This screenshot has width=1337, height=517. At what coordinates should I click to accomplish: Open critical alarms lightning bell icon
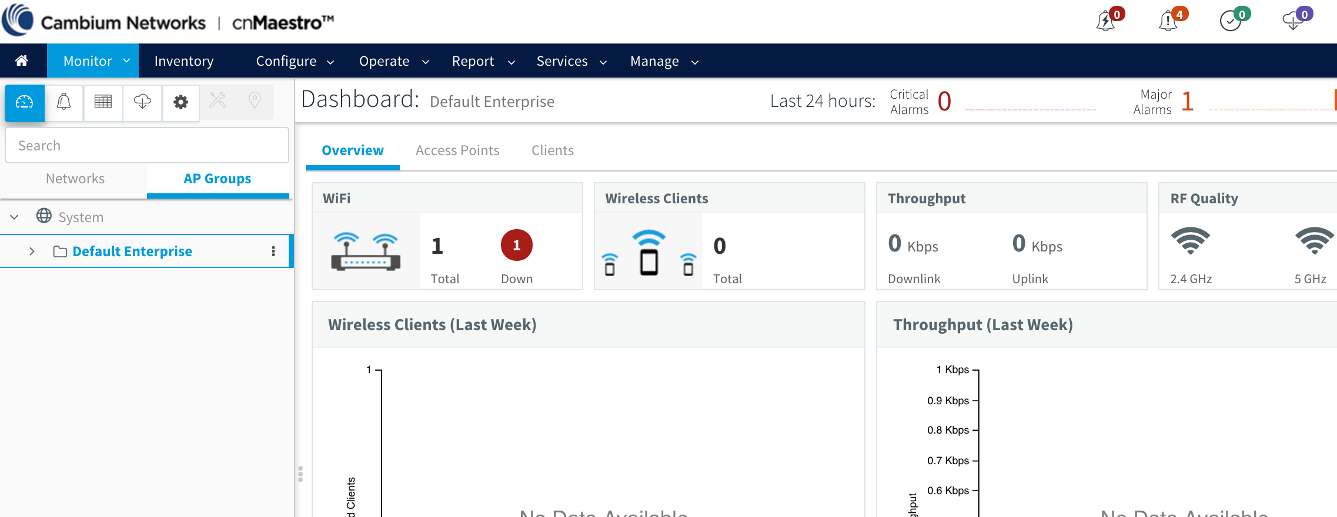pyautogui.click(x=1106, y=21)
